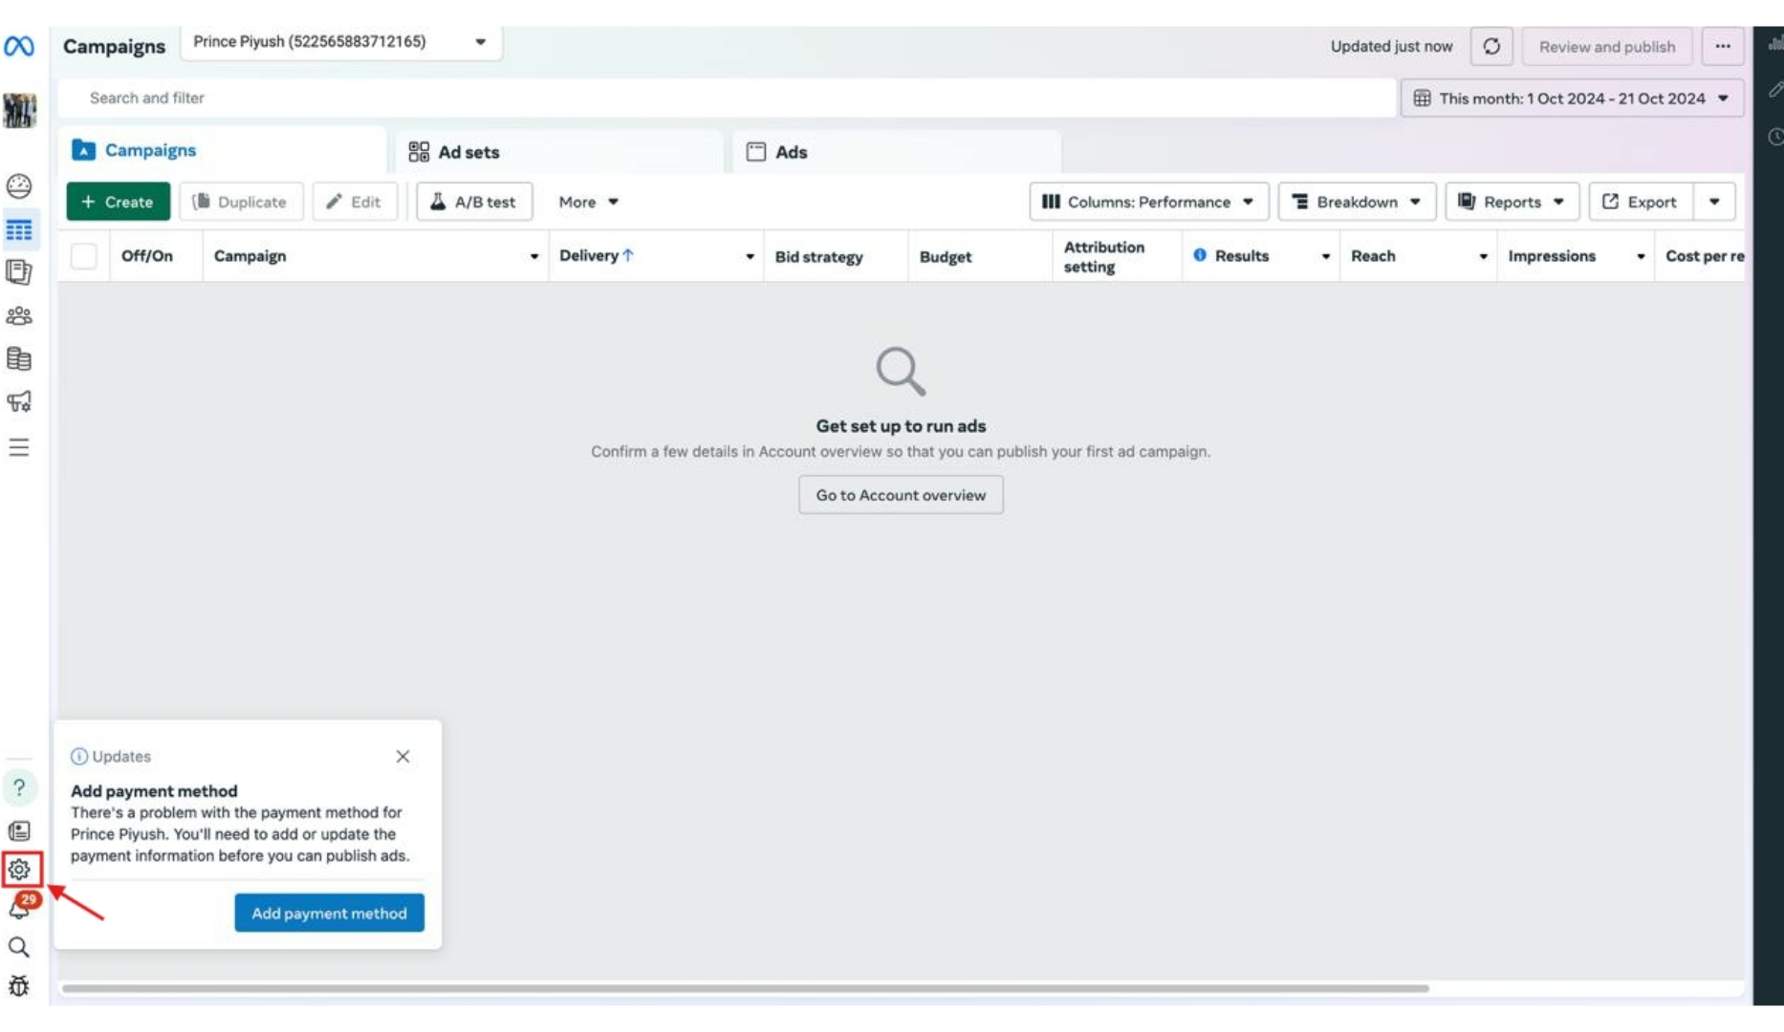The height and width of the screenshot is (1032, 1784).
Task: Open the Account overview speedometer icon
Action: coord(19,186)
